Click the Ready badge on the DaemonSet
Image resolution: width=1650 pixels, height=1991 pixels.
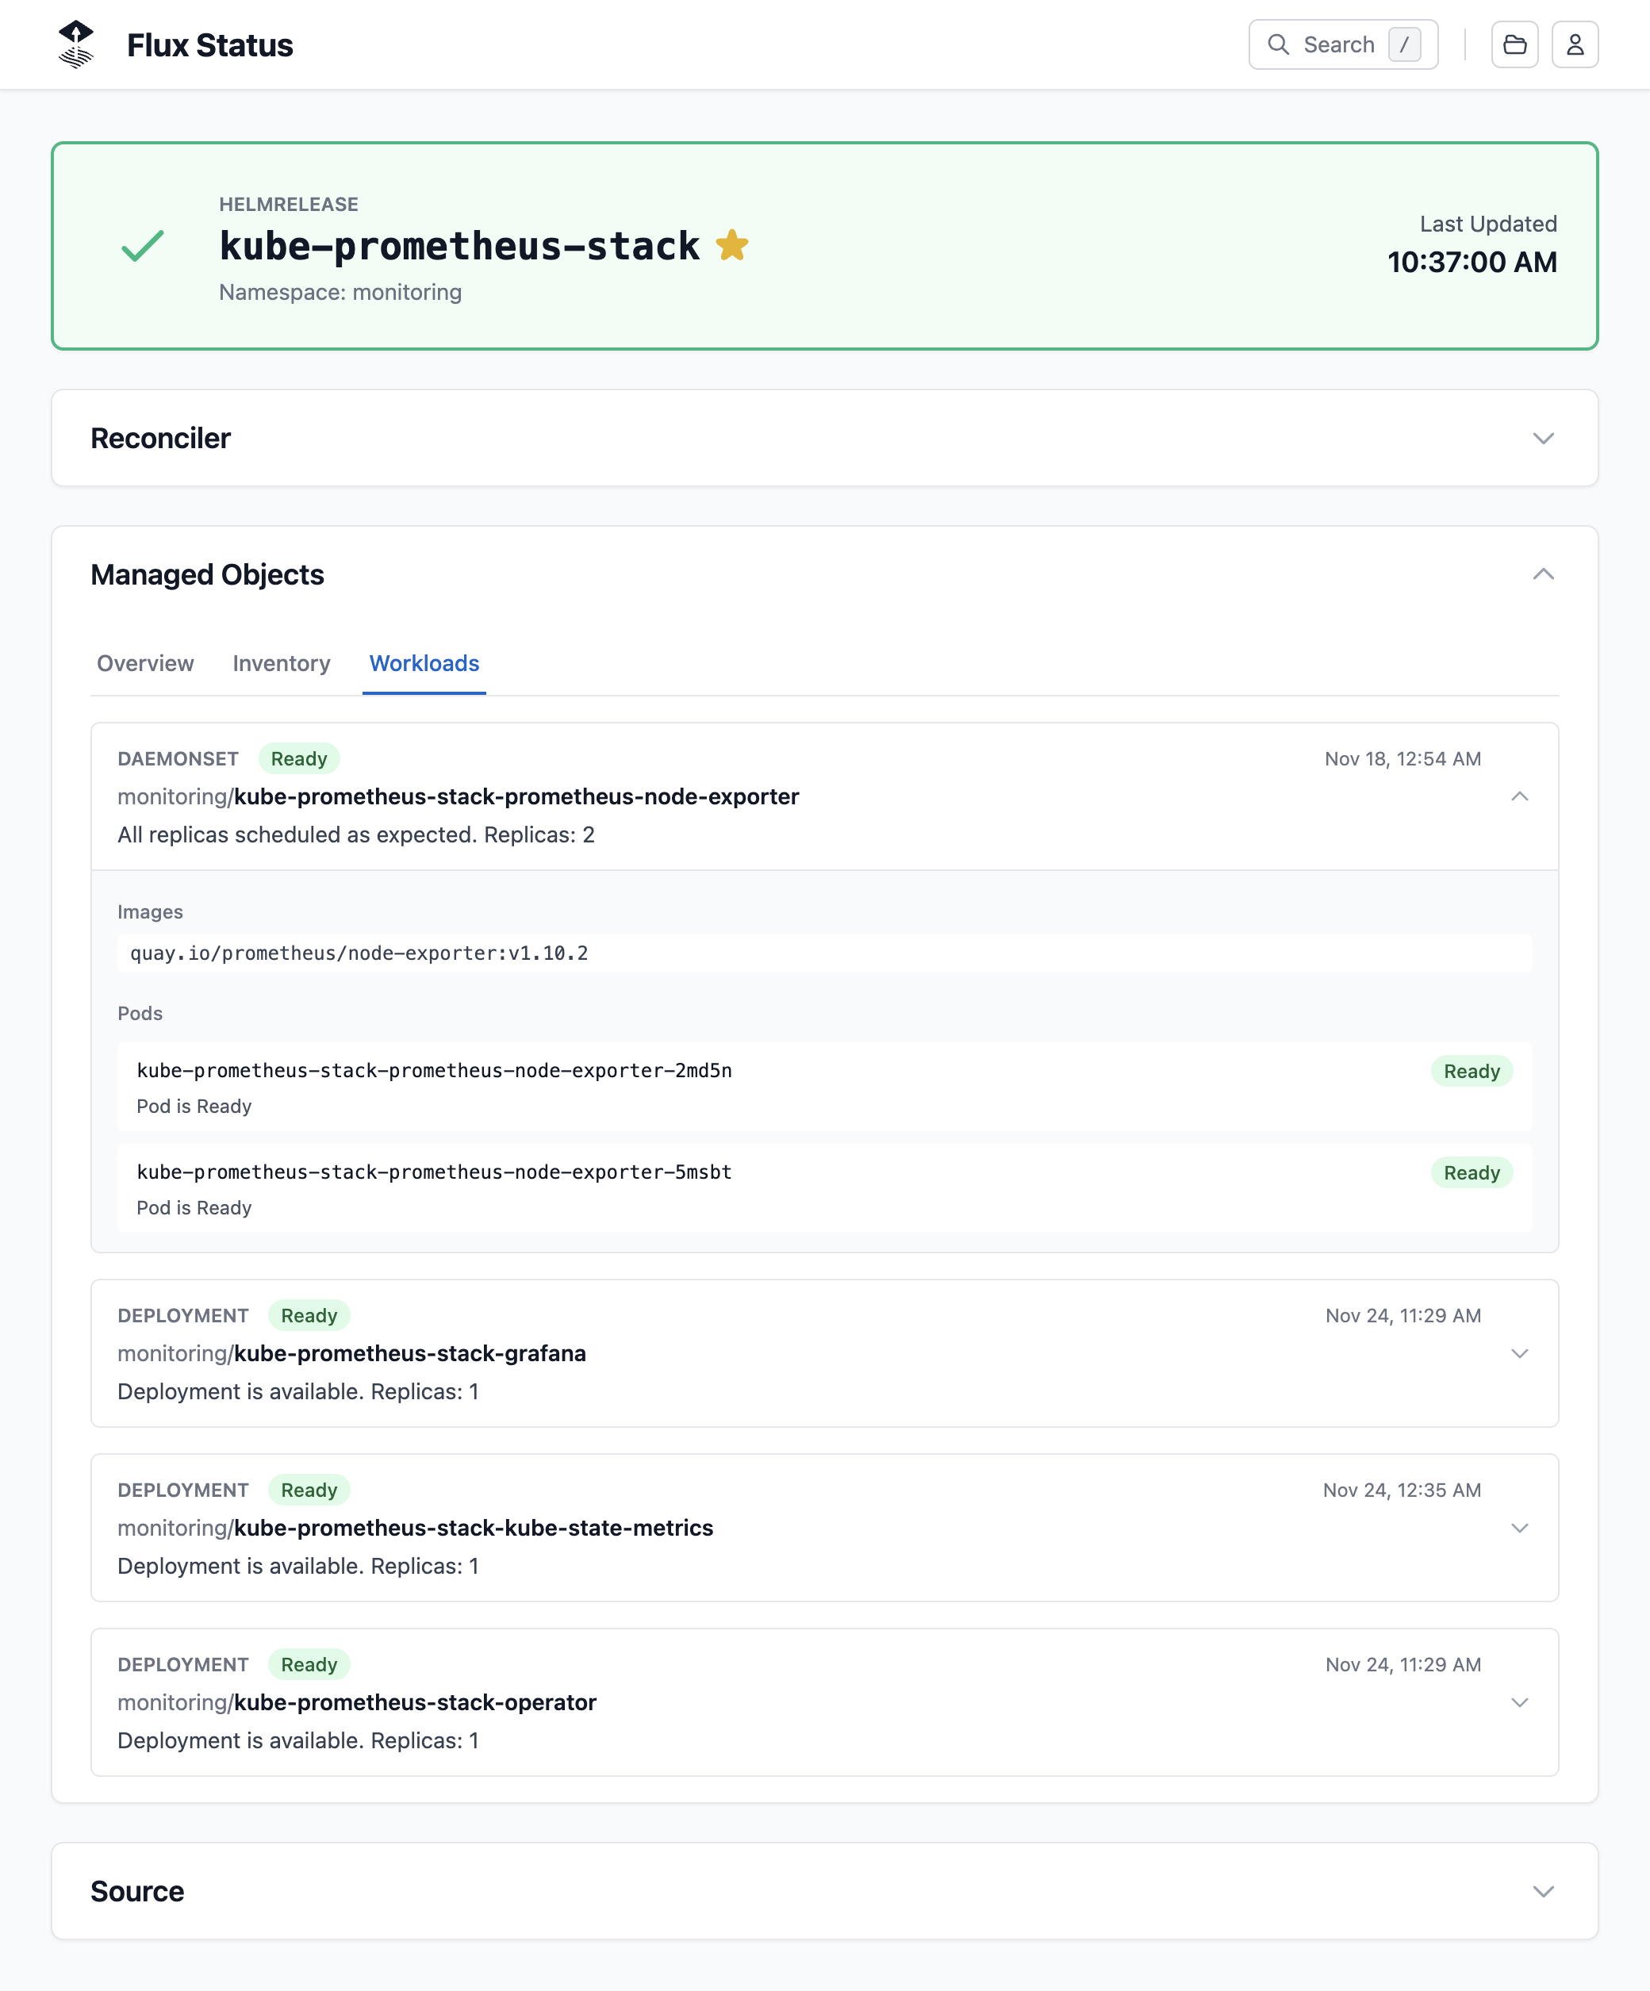click(299, 758)
